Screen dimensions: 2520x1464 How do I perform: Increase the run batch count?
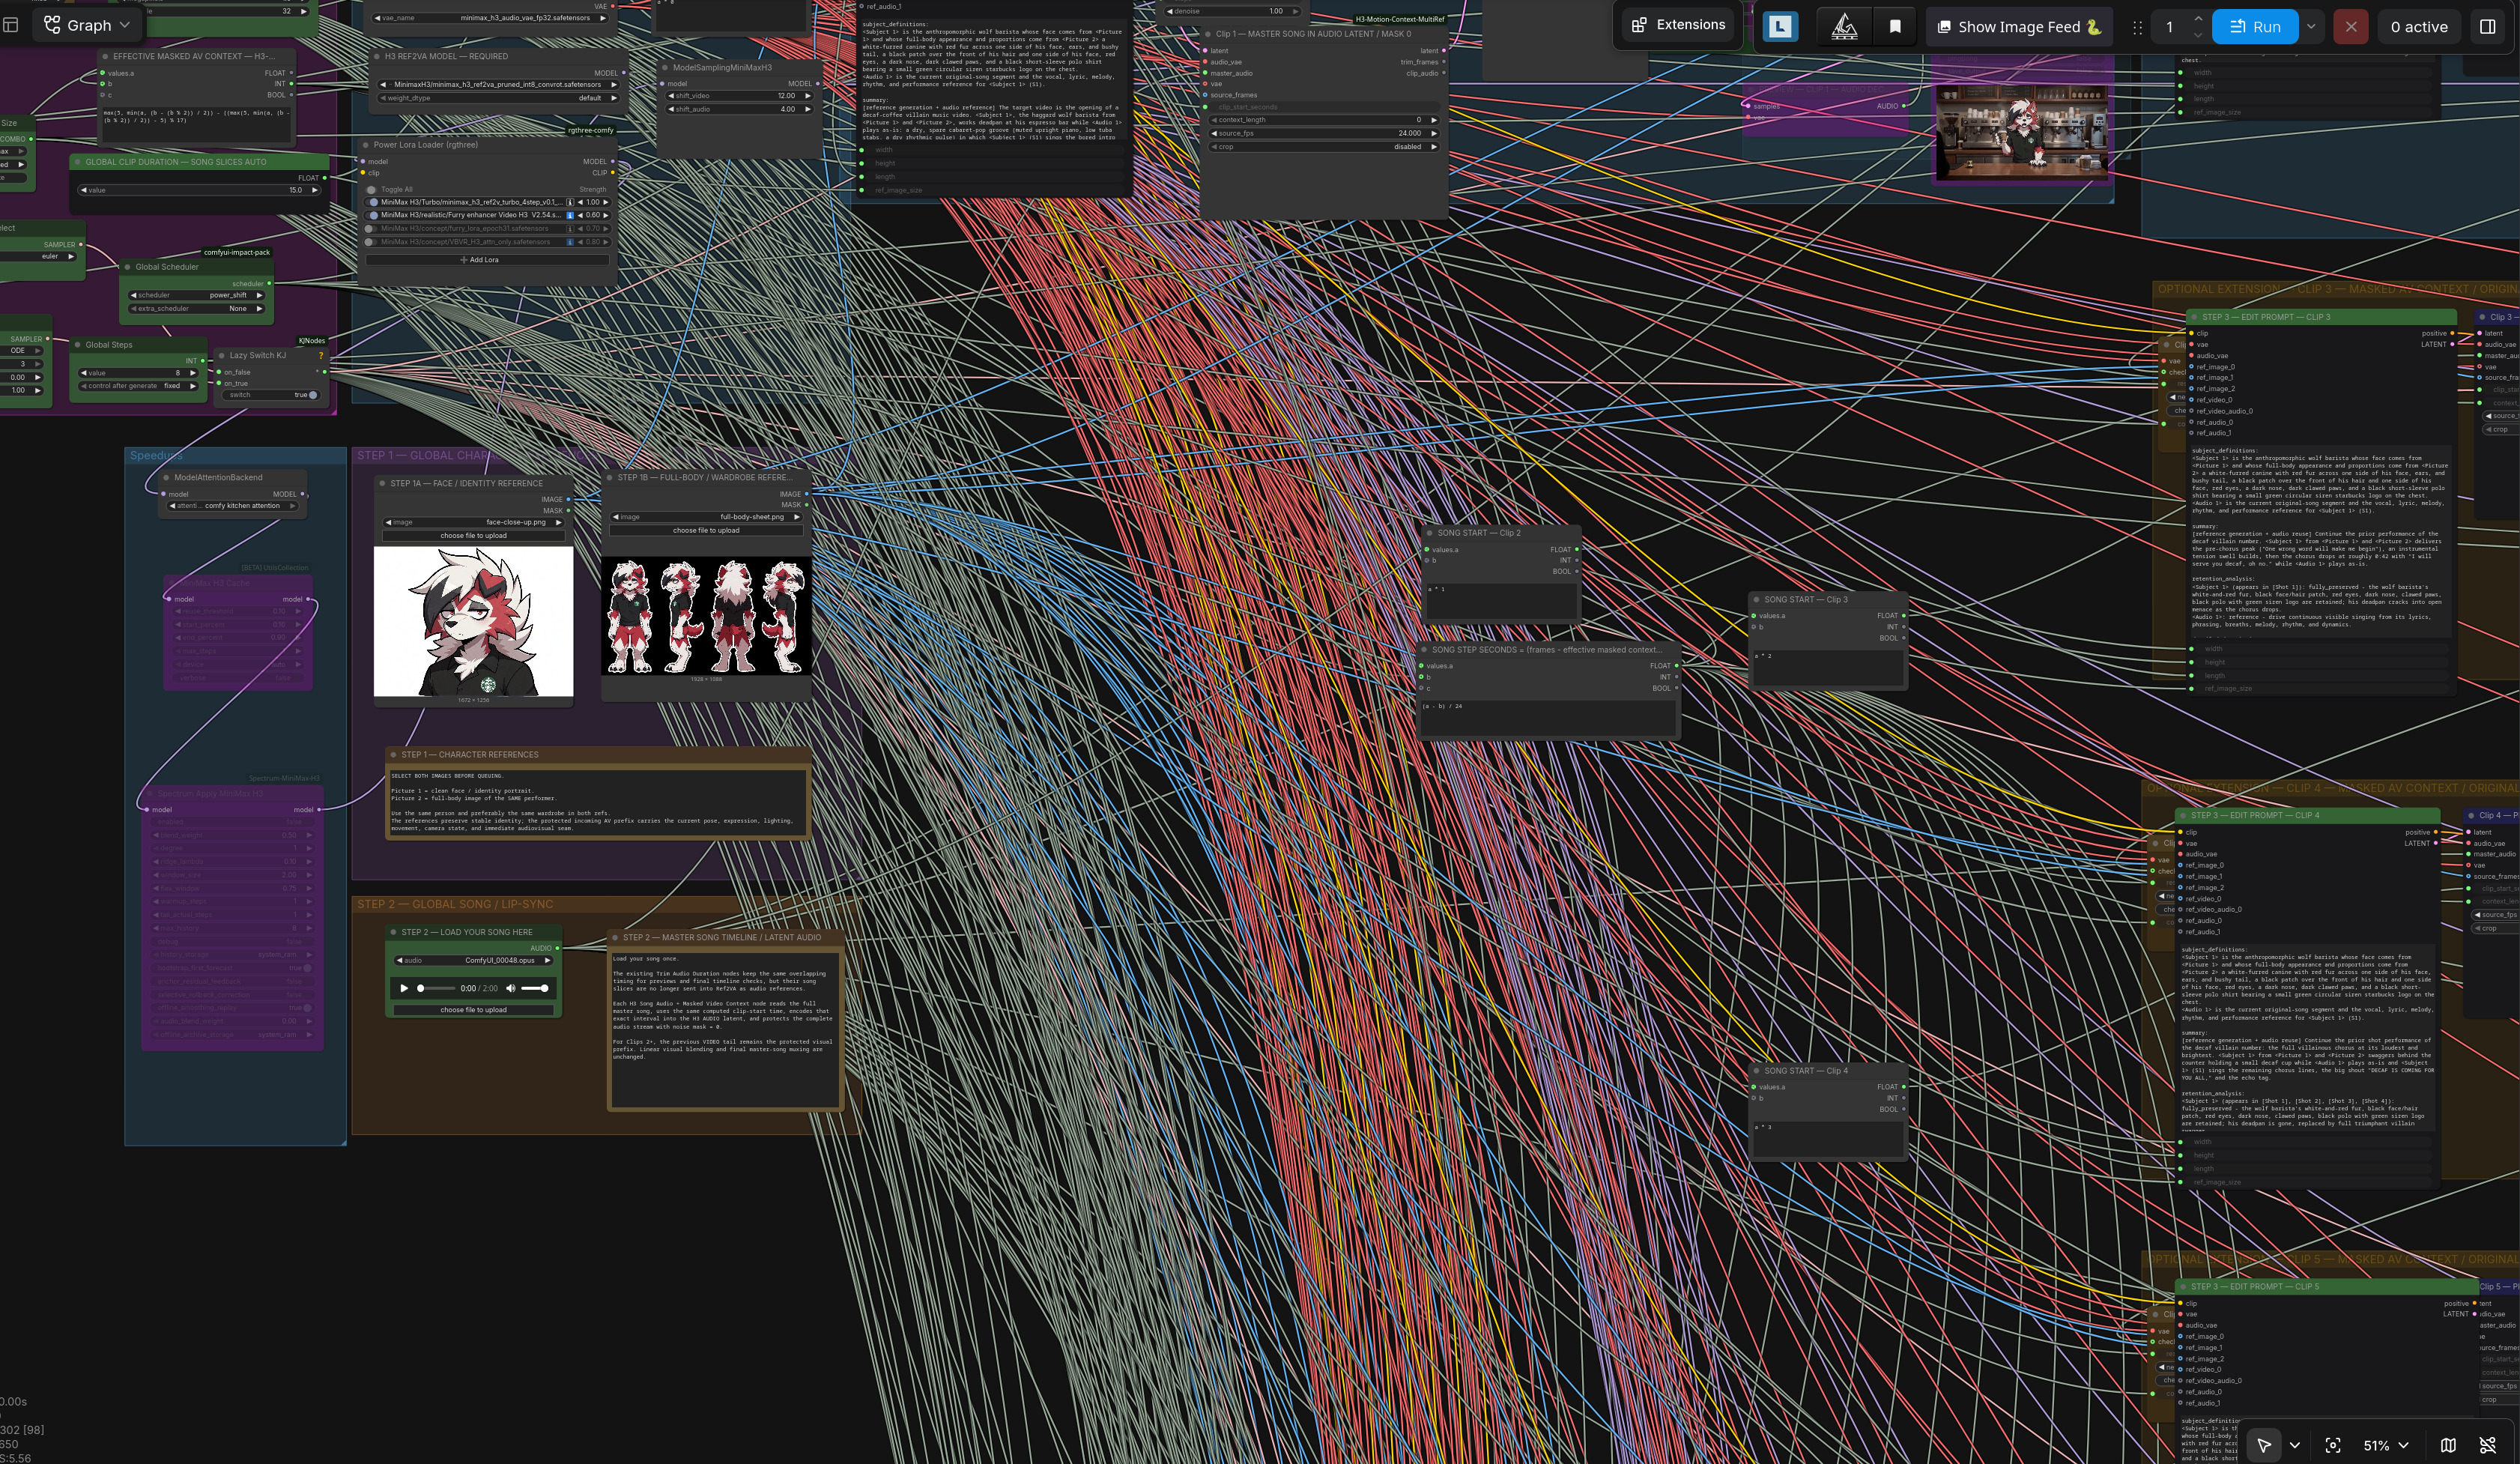coord(2197,19)
